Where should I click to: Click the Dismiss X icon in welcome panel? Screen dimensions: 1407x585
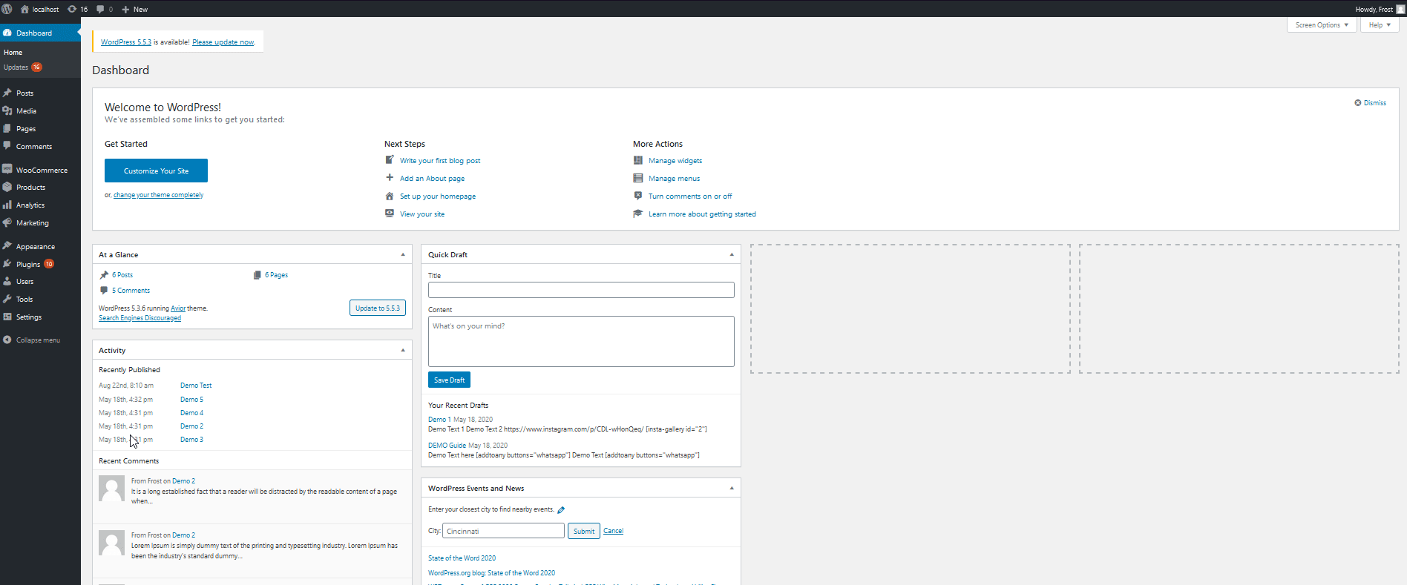click(1357, 103)
